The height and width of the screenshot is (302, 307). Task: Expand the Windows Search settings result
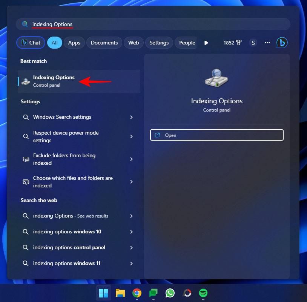point(131,117)
